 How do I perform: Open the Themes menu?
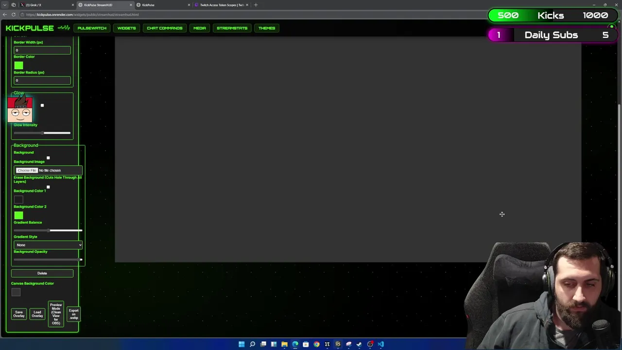coord(267,28)
